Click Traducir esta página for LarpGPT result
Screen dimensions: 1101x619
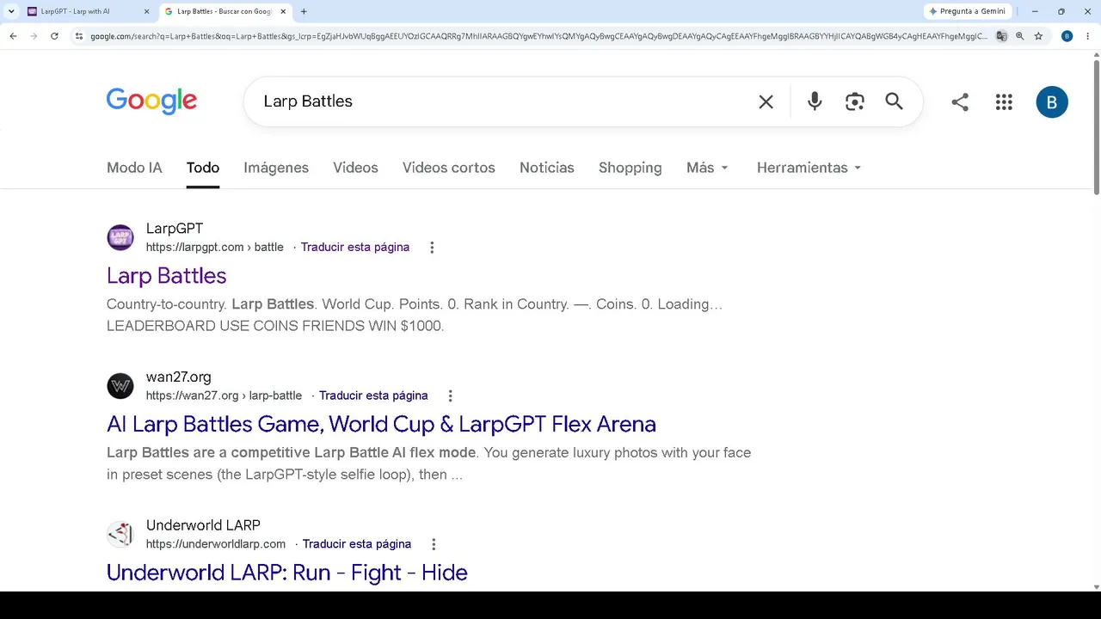pos(355,248)
